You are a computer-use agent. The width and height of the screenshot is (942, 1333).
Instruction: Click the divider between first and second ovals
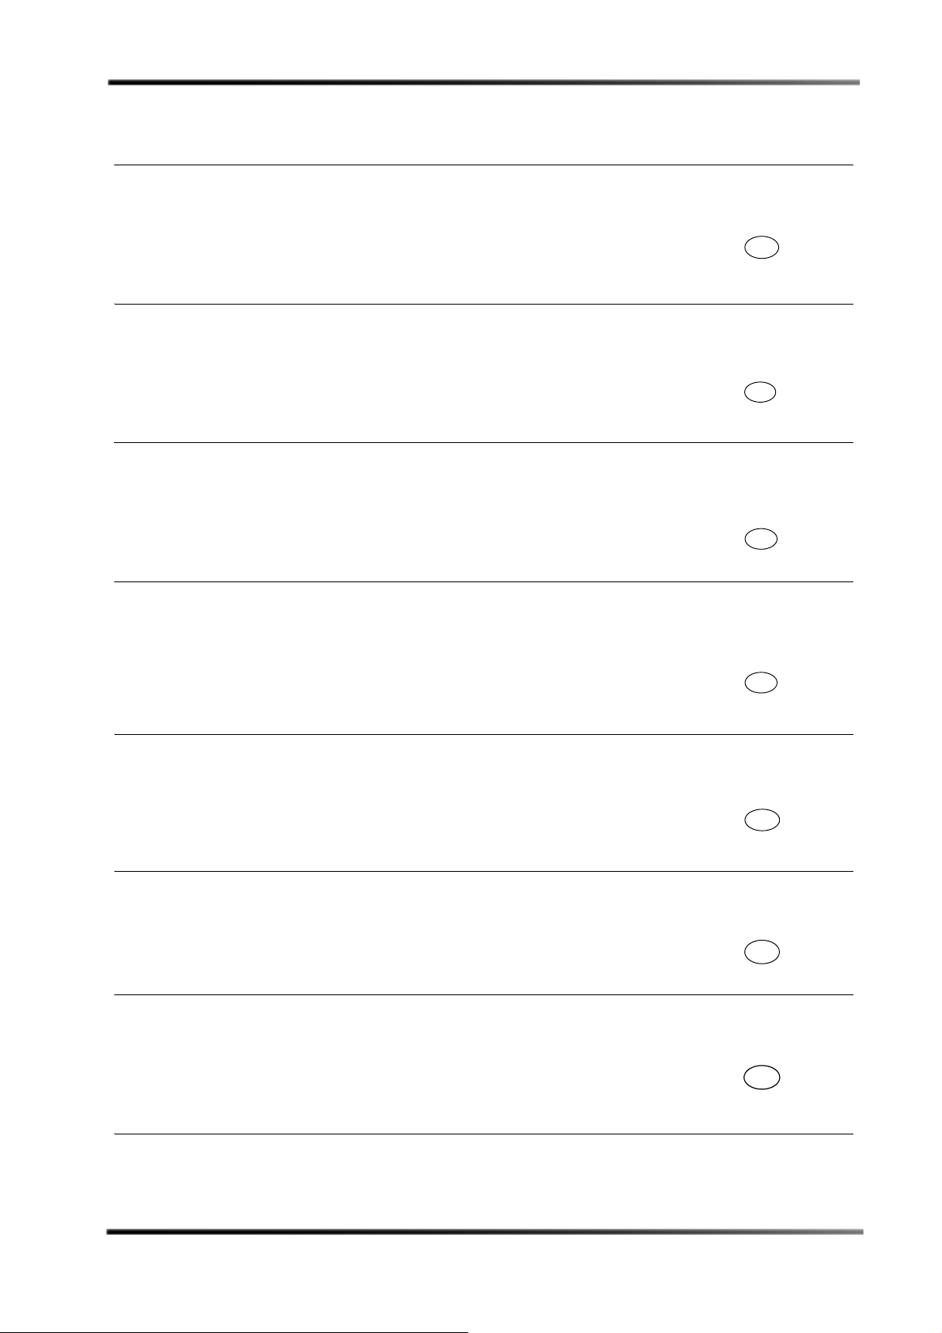coord(483,304)
